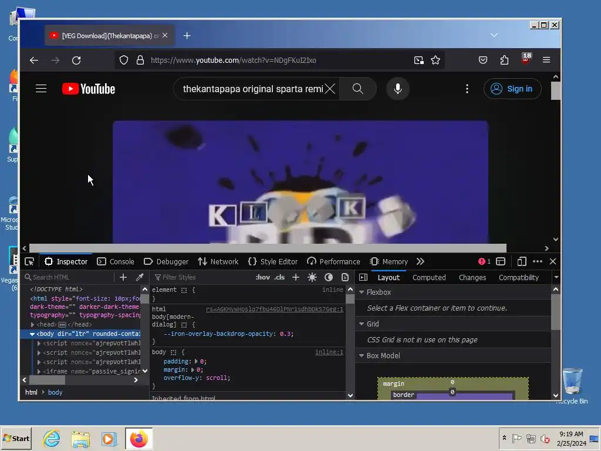601x451 pixels.
Task: Toggle .cls class panel
Action: 279,277
